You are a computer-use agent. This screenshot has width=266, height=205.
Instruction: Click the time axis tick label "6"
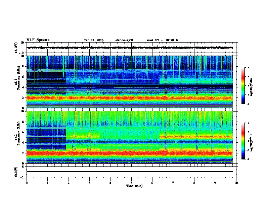[x=152, y=183]
